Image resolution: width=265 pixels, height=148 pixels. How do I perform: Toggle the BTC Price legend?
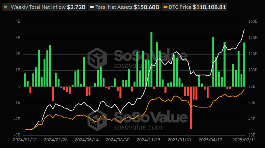pos(194,7)
